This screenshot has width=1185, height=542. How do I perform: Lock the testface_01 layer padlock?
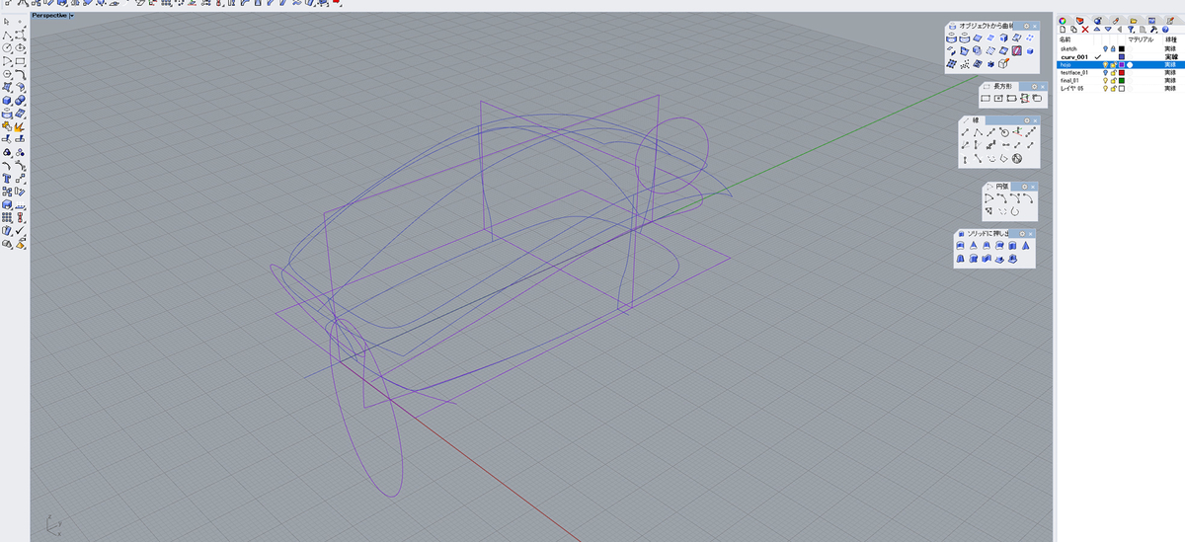1113,73
